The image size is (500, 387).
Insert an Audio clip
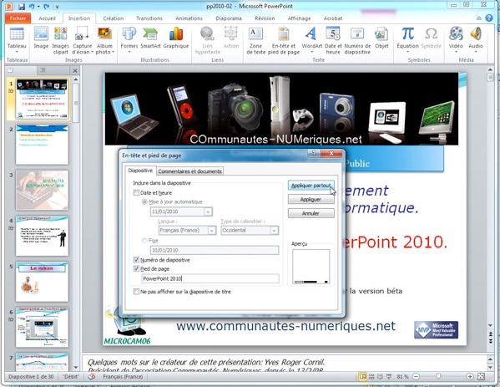coord(476,40)
